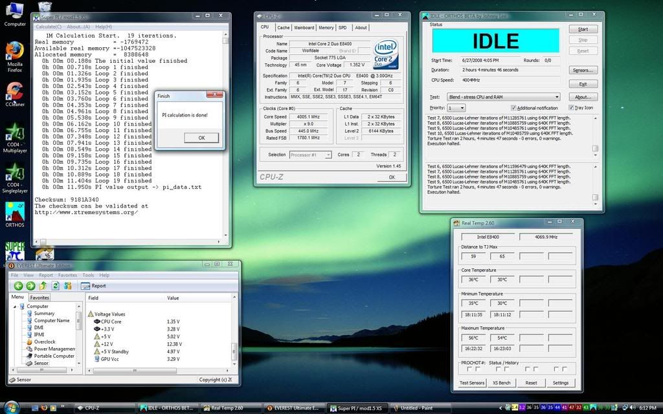Image resolution: width=663 pixels, height=414 pixels.
Task: Click the users icon in the EVEREST toolbar
Action: (x=67, y=286)
